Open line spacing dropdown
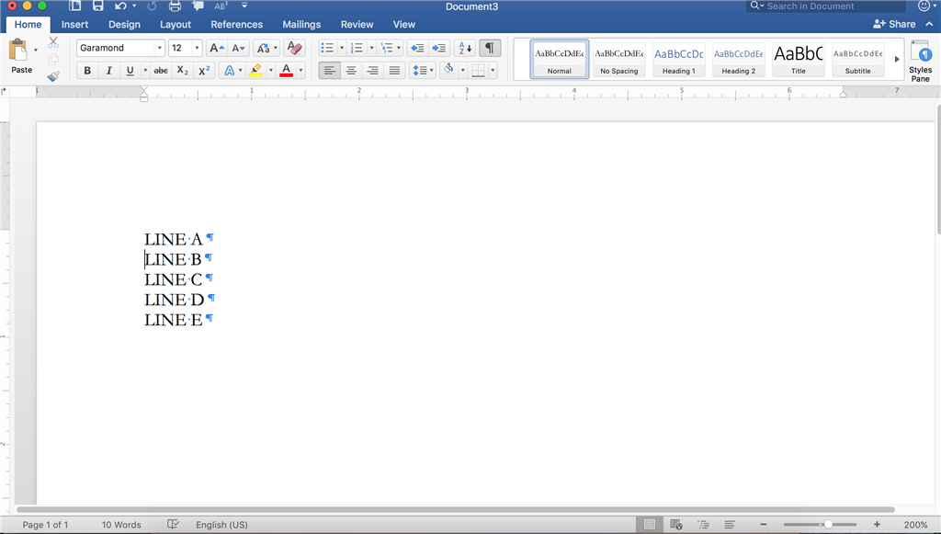 point(423,70)
